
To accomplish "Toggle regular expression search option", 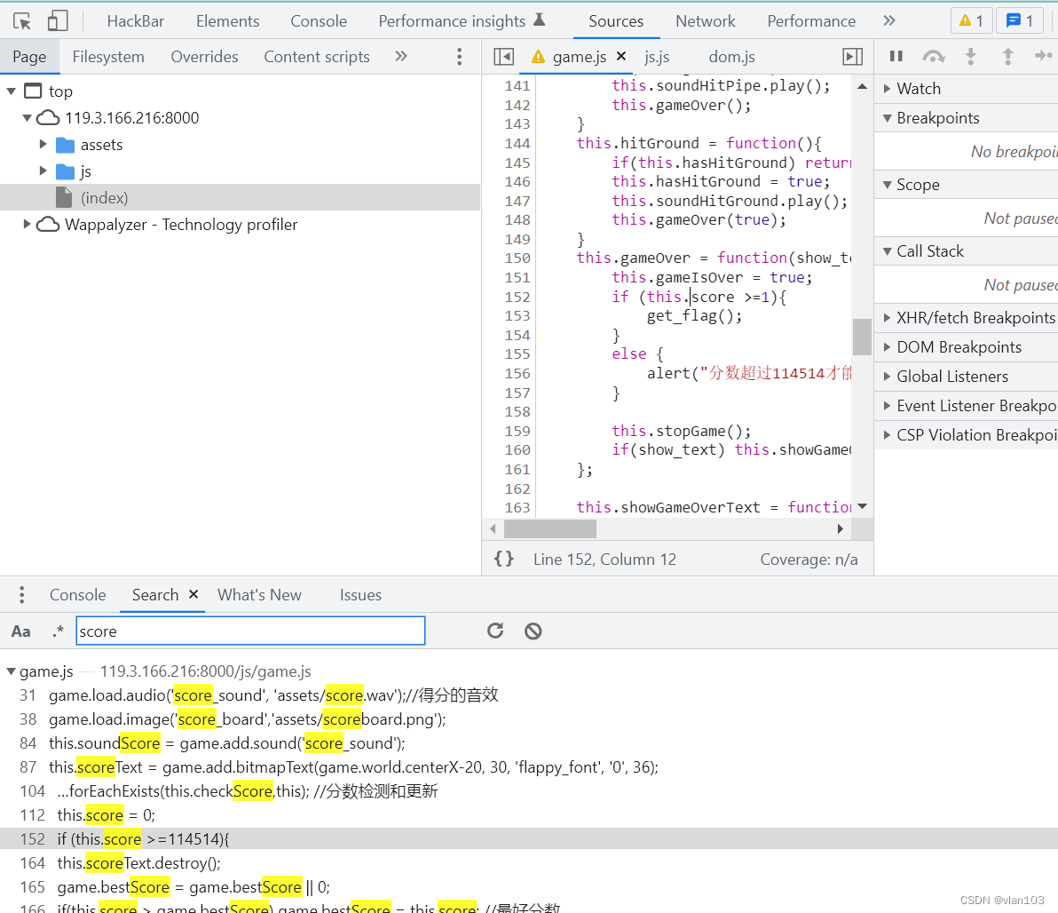I will click(x=58, y=631).
